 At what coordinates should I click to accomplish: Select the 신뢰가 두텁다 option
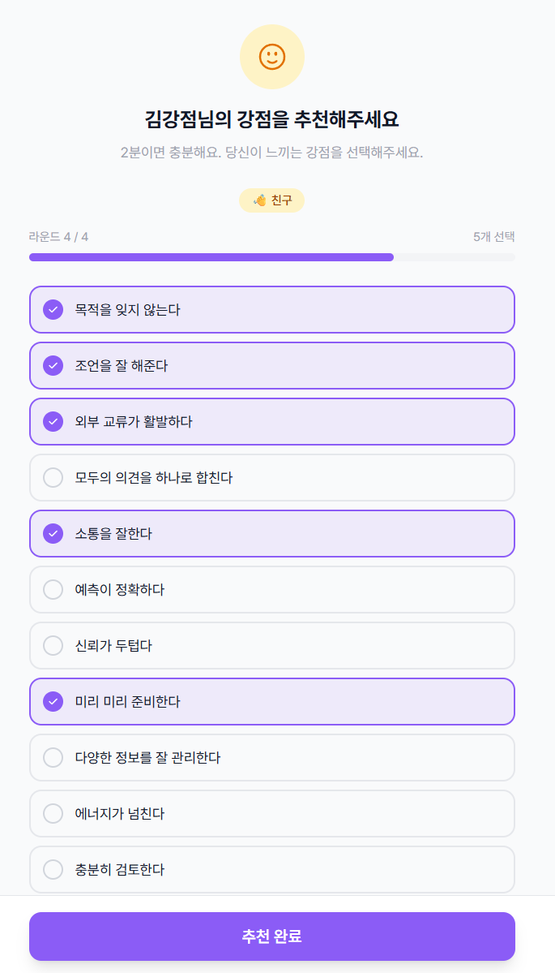click(272, 645)
